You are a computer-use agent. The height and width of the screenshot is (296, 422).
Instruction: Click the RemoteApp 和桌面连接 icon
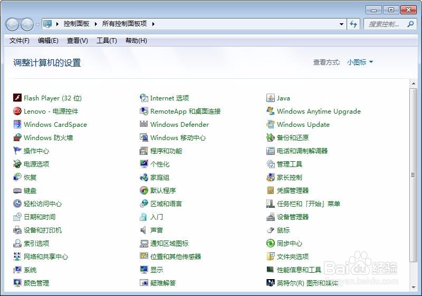[144, 111]
